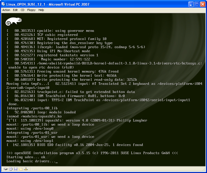Click the Virtual PC window icon in title bar
The image size is (207, 173).
pos(3,4)
